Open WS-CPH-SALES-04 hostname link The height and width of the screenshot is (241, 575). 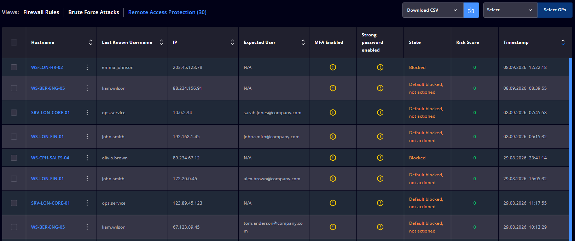click(50, 158)
